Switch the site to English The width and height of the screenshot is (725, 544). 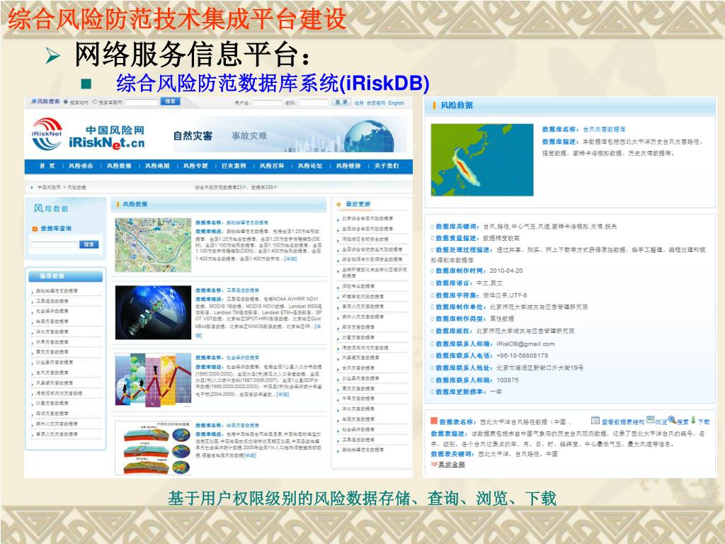[x=396, y=103]
